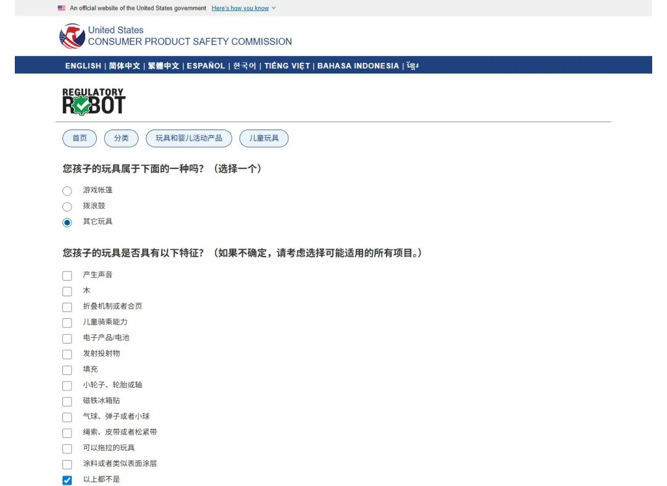667x486 pixels.
Task: Check the 电子产品/电池 checkbox
Action: 67,339
